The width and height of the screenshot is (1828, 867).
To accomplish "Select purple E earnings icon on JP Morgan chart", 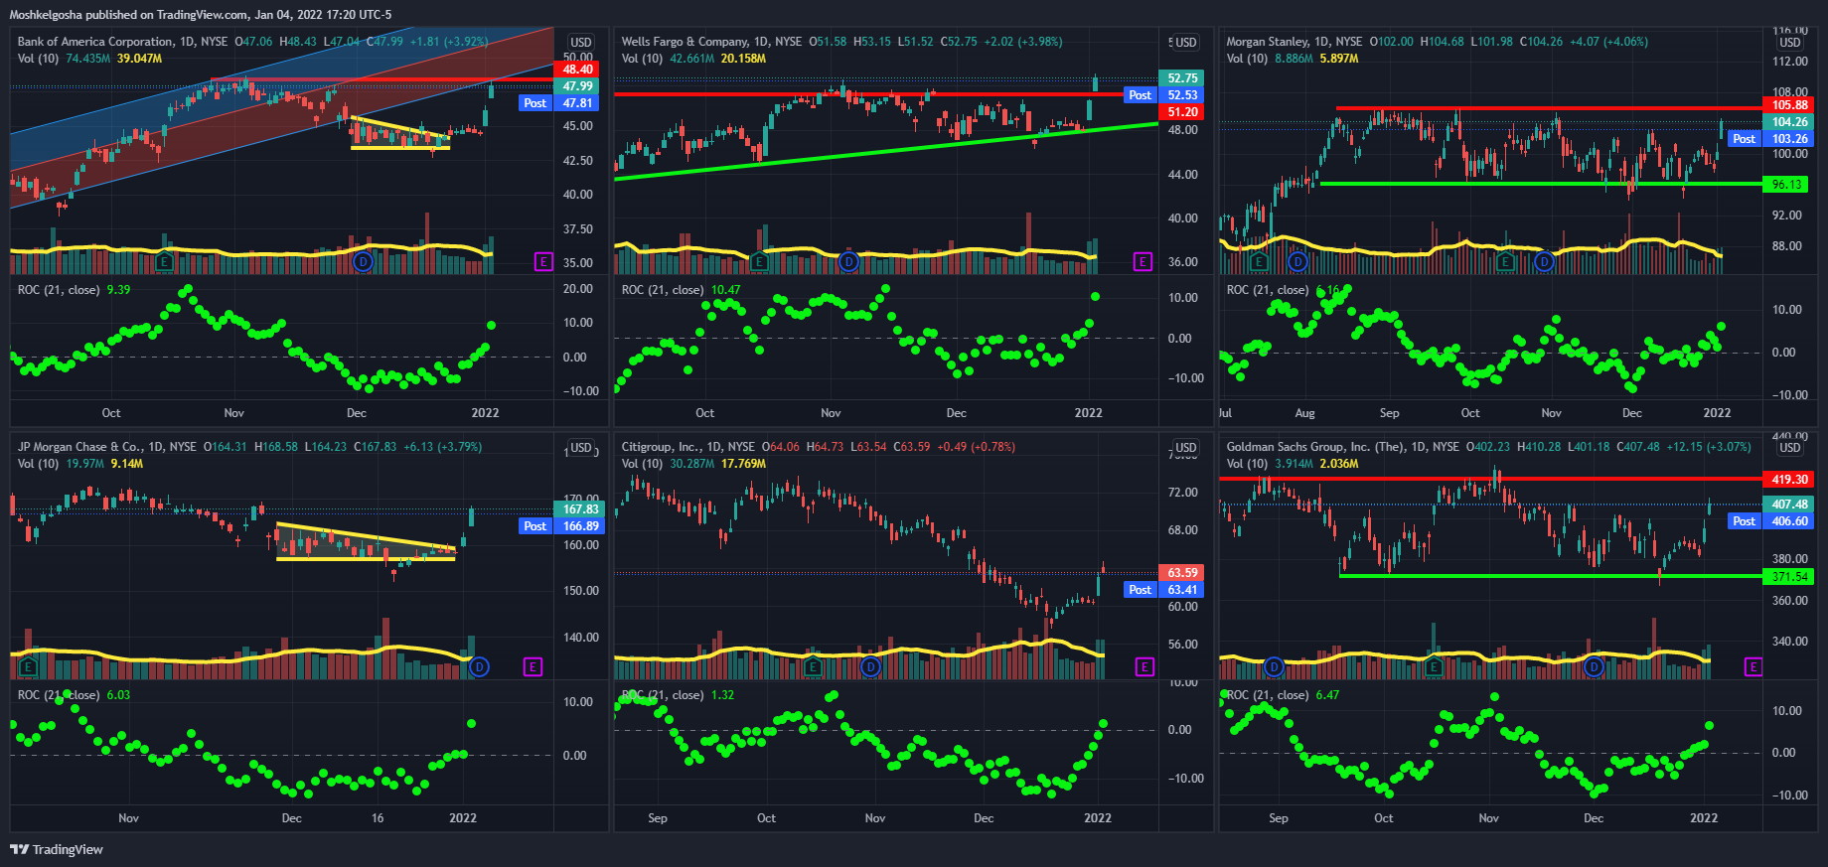I will [533, 667].
